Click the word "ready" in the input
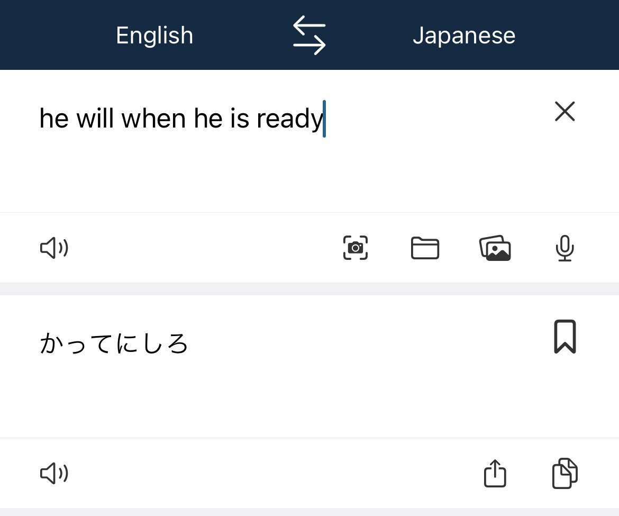Image resolution: width=619 pixels, height=516 pixels. [290, 119]
